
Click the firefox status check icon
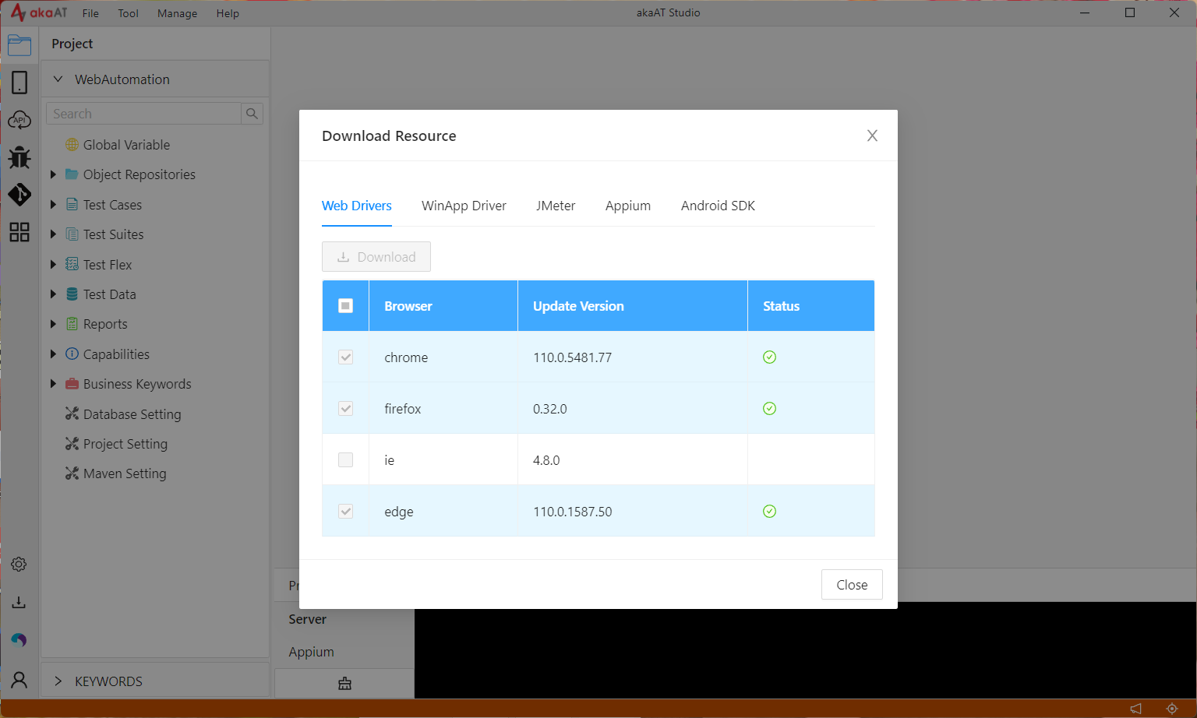click(x=769, y=408)
